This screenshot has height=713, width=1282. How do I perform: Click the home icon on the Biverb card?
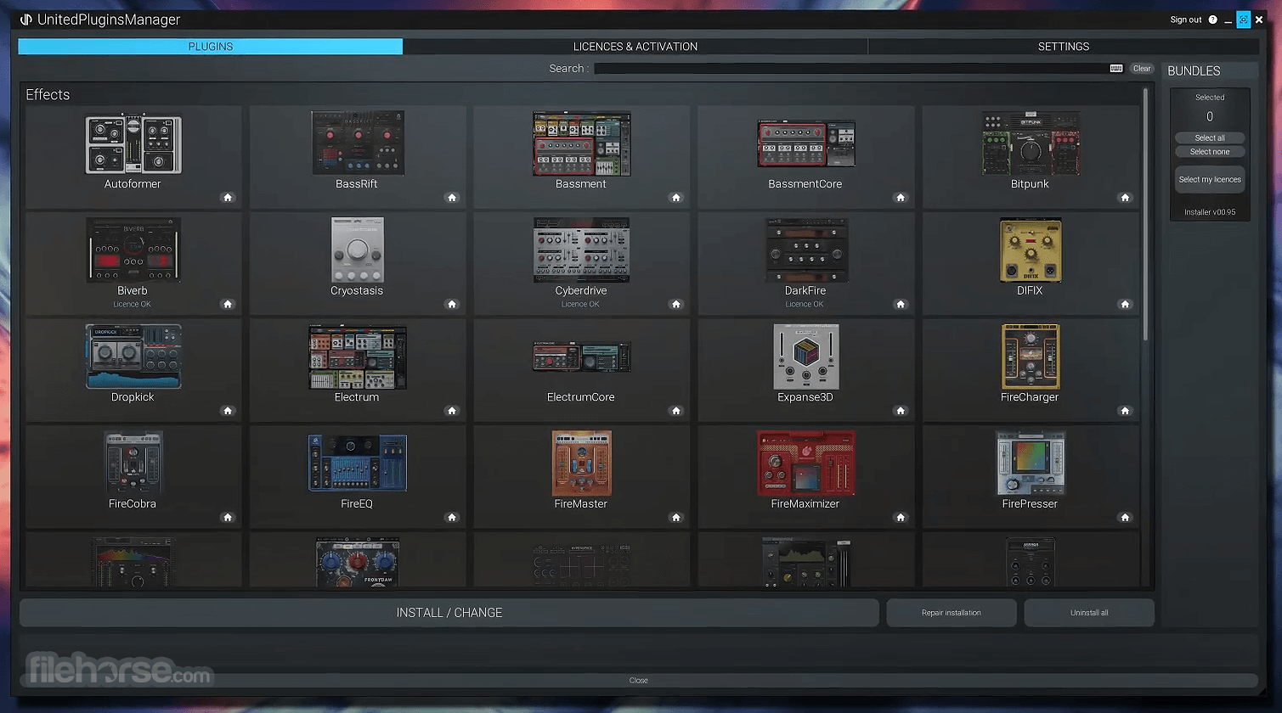tap(228, 304)
